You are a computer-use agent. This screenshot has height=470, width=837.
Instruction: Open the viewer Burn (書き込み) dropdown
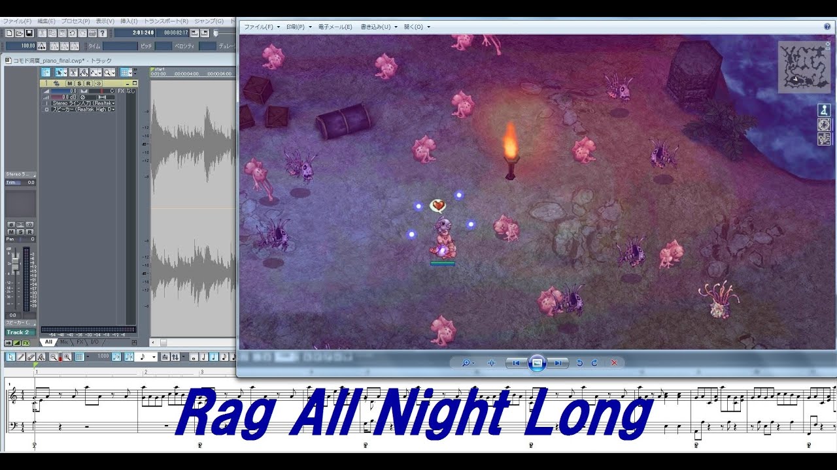[x=379, y=27]
